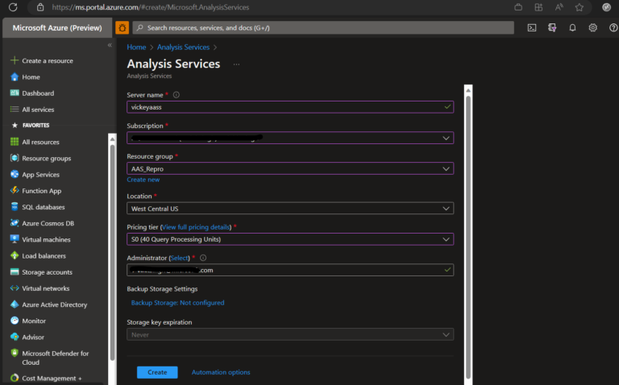This screenshot has width=619, height=385.
Task: Click the Create new resource group link
Action: coord(143,180)
